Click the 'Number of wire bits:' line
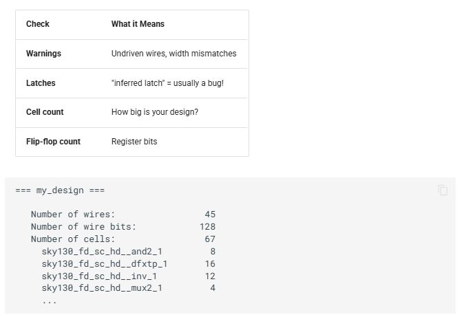464x317 pixels. pyautogui.click(x=83, y=227)
